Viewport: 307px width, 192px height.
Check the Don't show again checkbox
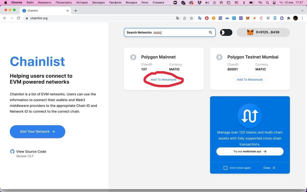[x=225, y=168]
